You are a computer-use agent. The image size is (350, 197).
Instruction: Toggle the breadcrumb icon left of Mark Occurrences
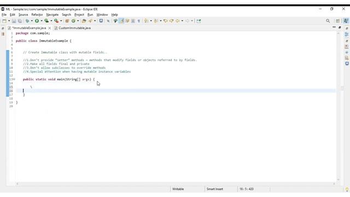coord(115,21)
